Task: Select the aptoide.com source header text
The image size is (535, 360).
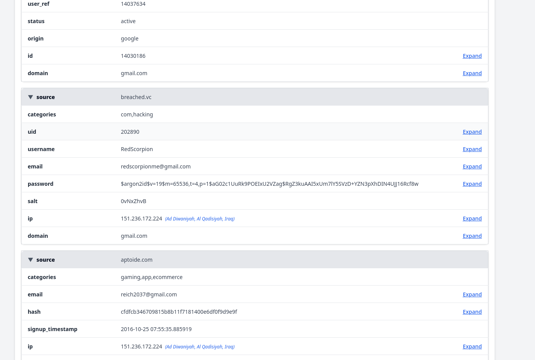Action: [x=137, y=260]
